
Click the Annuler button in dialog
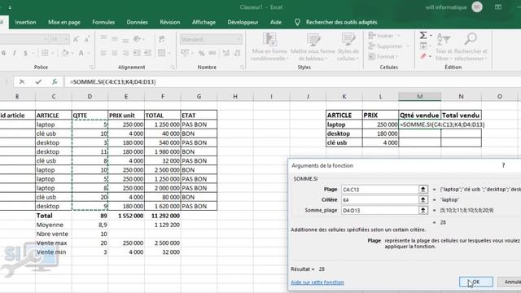coord(510,282)
